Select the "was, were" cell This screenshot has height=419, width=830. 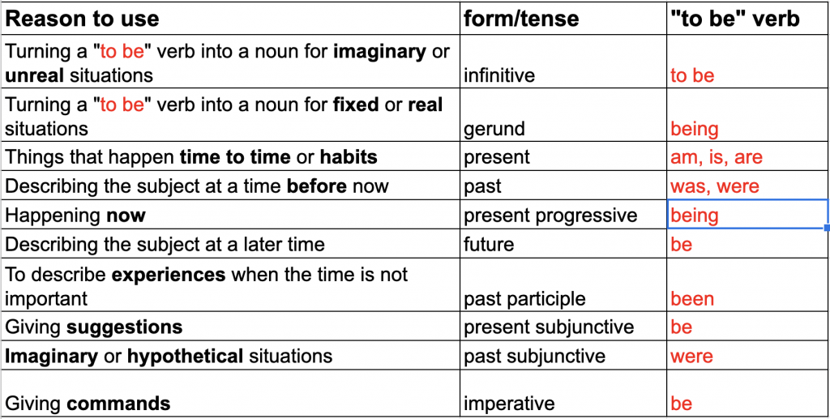click(747, 186)
